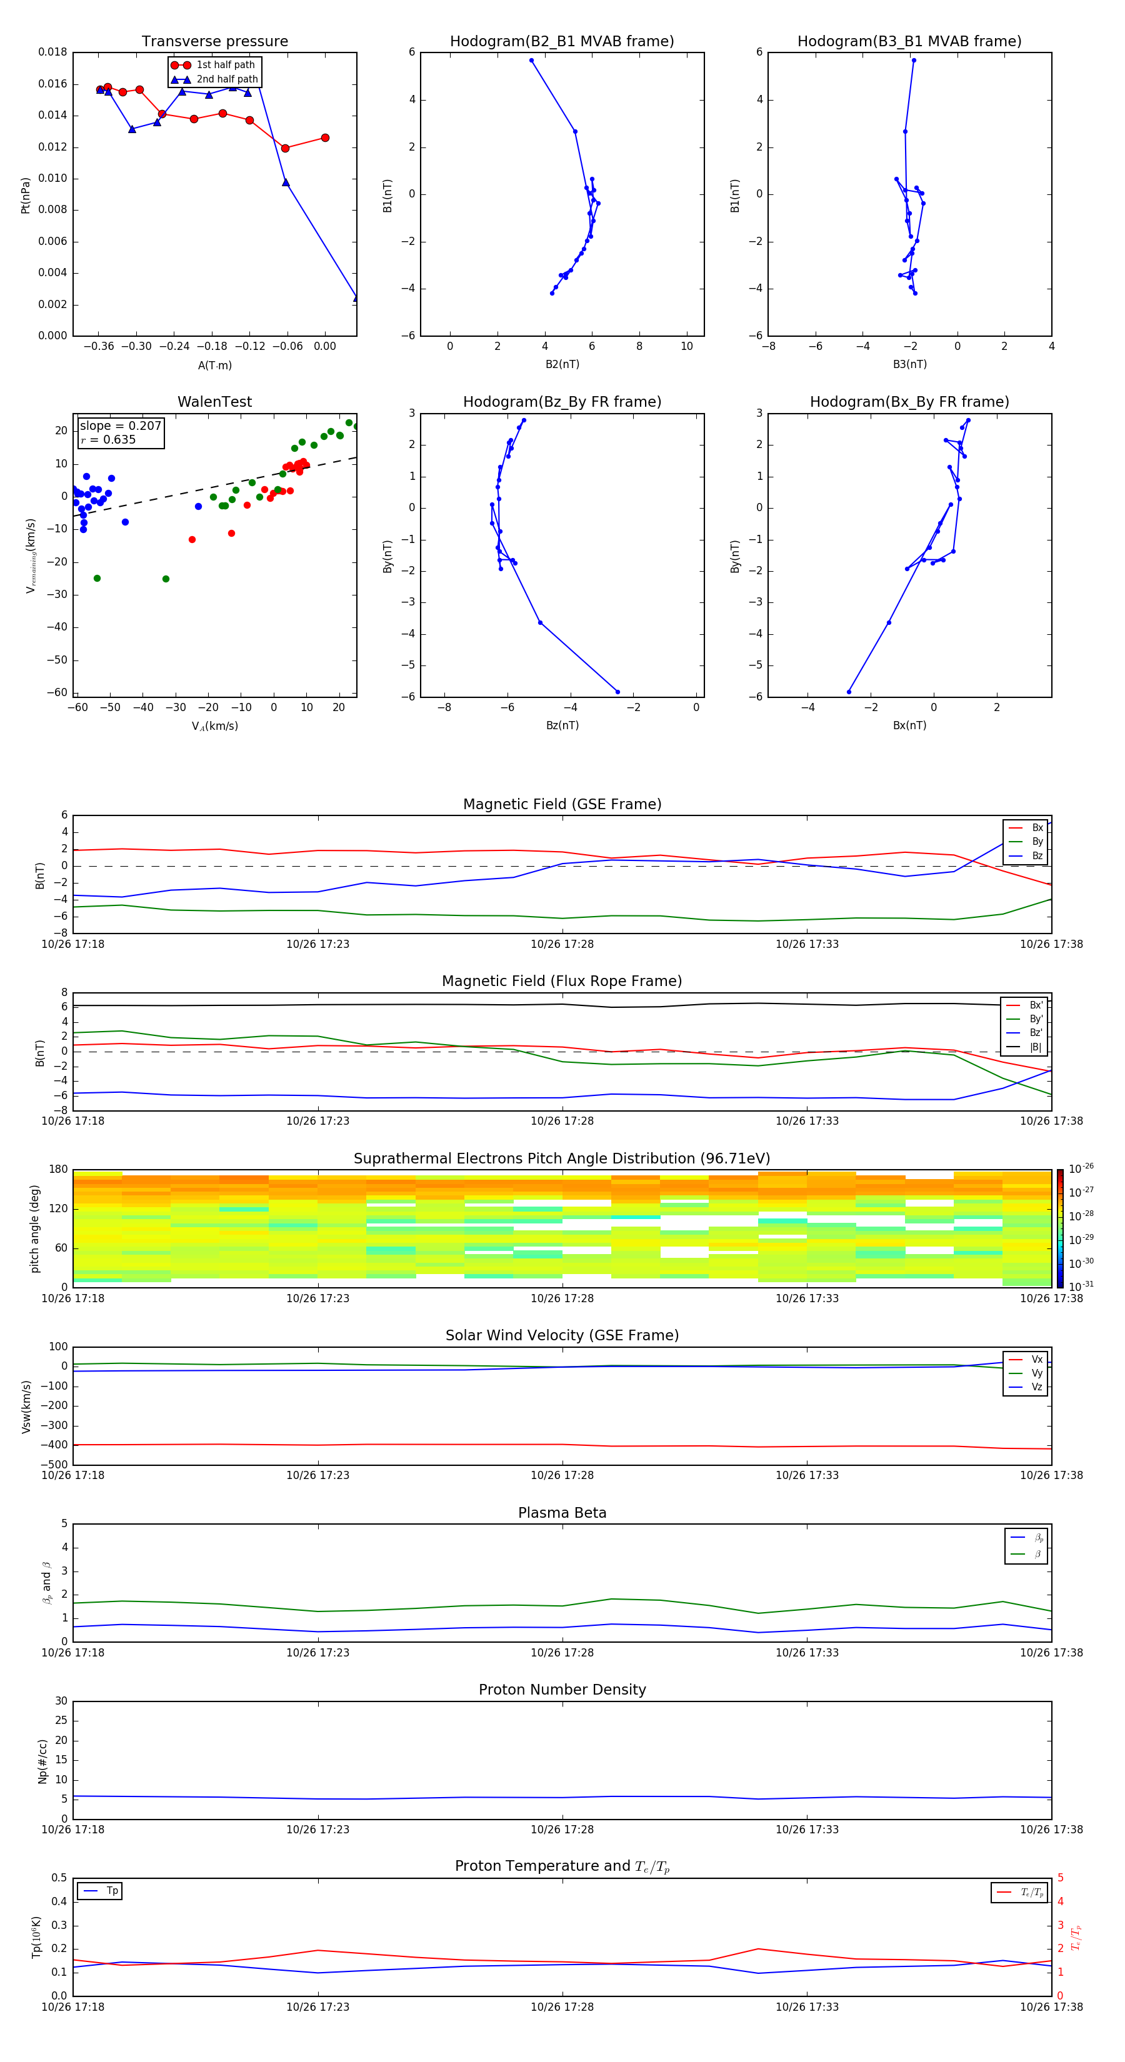
Task: Click the 'slope = 0.207' annotation
Action: [121, 426]
